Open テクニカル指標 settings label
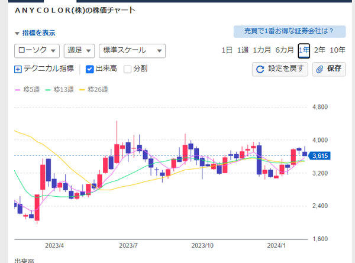This screenshot has height=263, width=355. pyautogui.click(x=49, y=69)
